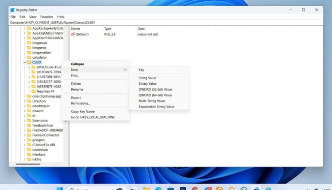This screenshot has width=332, height=190.
Task: Click the folder icon of {031E4825-7B94 key
Action: tap(34, 72)
